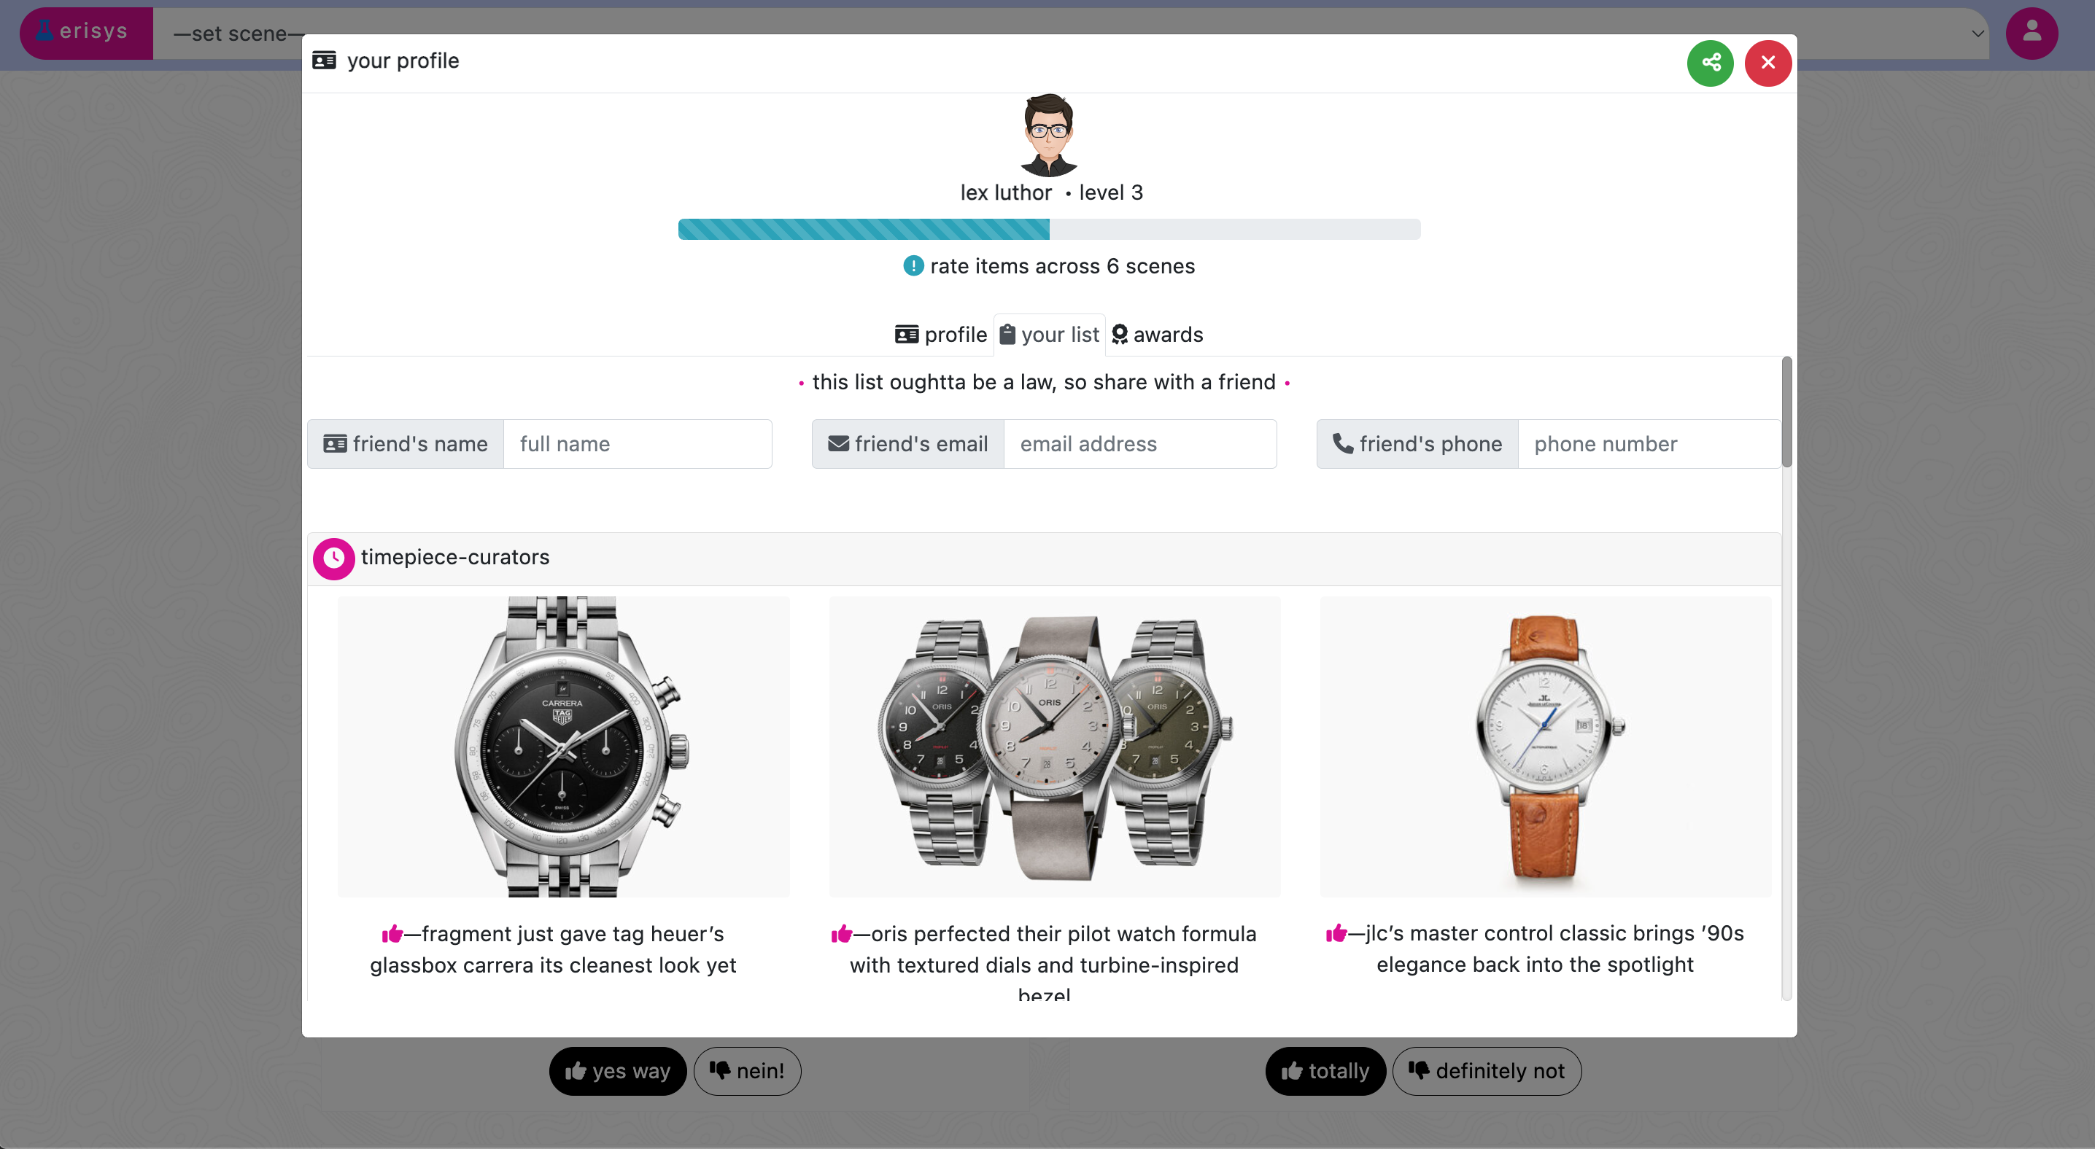Click the friend's email address field
This screenshot has width=2095, height=1149.
pyautogui.click(x=1139, y=444)
